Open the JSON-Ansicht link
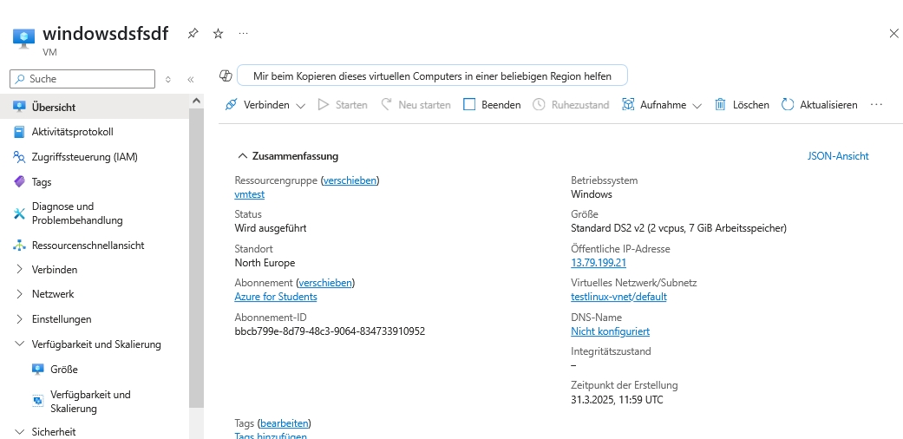This screenshot has width=903, height=439. pos(837,156)
